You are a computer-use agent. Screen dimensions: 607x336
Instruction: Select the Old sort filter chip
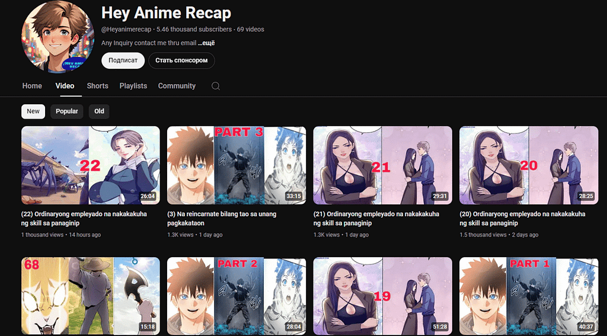[99, 111]
